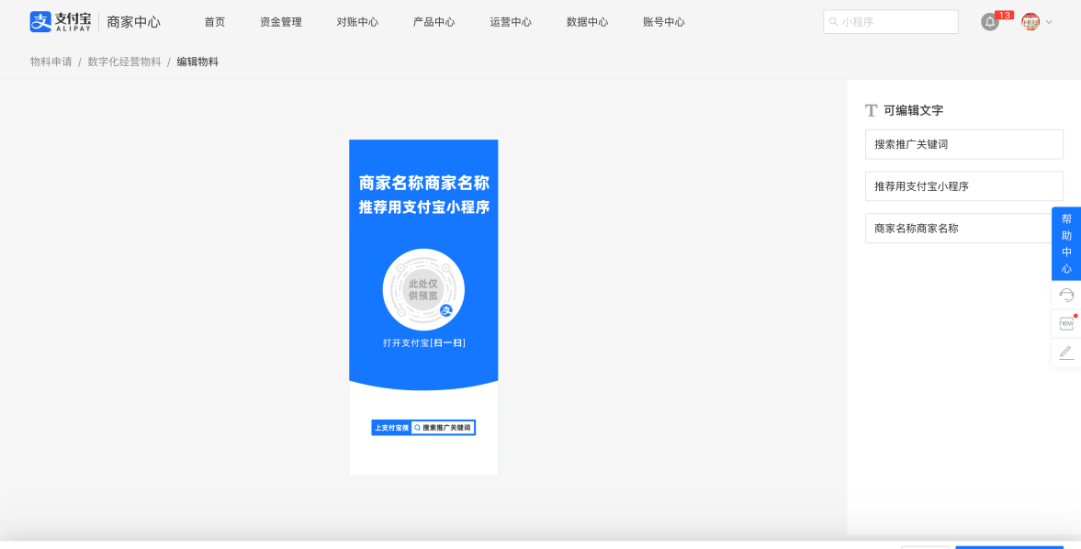Open the 'new' updates icon
1081x549 pixels.
click(1066, 323)
